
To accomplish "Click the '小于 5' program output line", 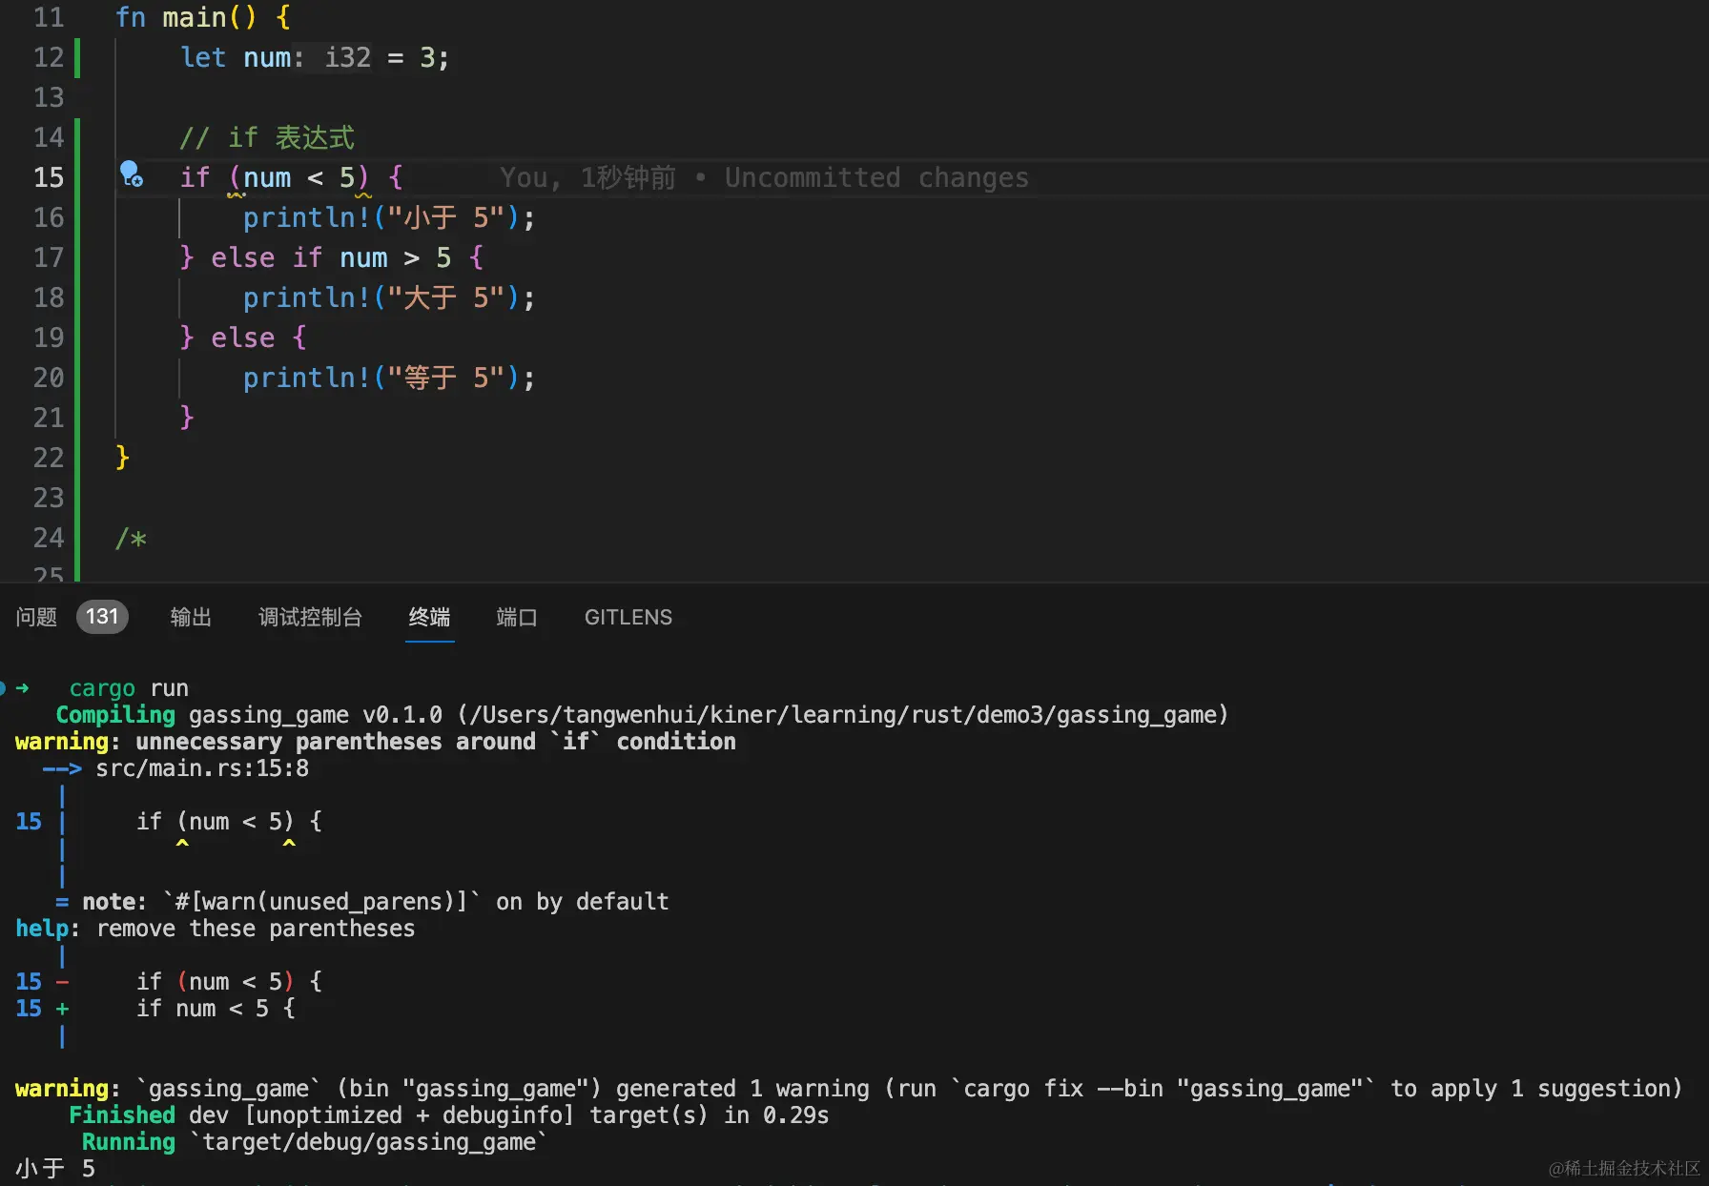I will click(x=55, y=1169).
